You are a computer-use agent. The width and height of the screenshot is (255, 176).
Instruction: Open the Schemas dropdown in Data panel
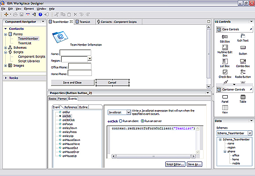[250, 133]
